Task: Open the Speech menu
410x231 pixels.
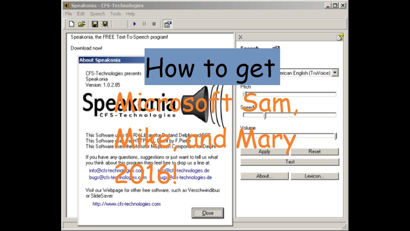Action: coord(97,14)
